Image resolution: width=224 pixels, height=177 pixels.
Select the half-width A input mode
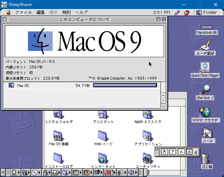click(x=189, y=152)
